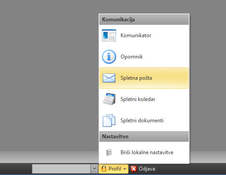Select Spletni koledar entry
The image size is (226, 175).
click(x=144, y=99)
